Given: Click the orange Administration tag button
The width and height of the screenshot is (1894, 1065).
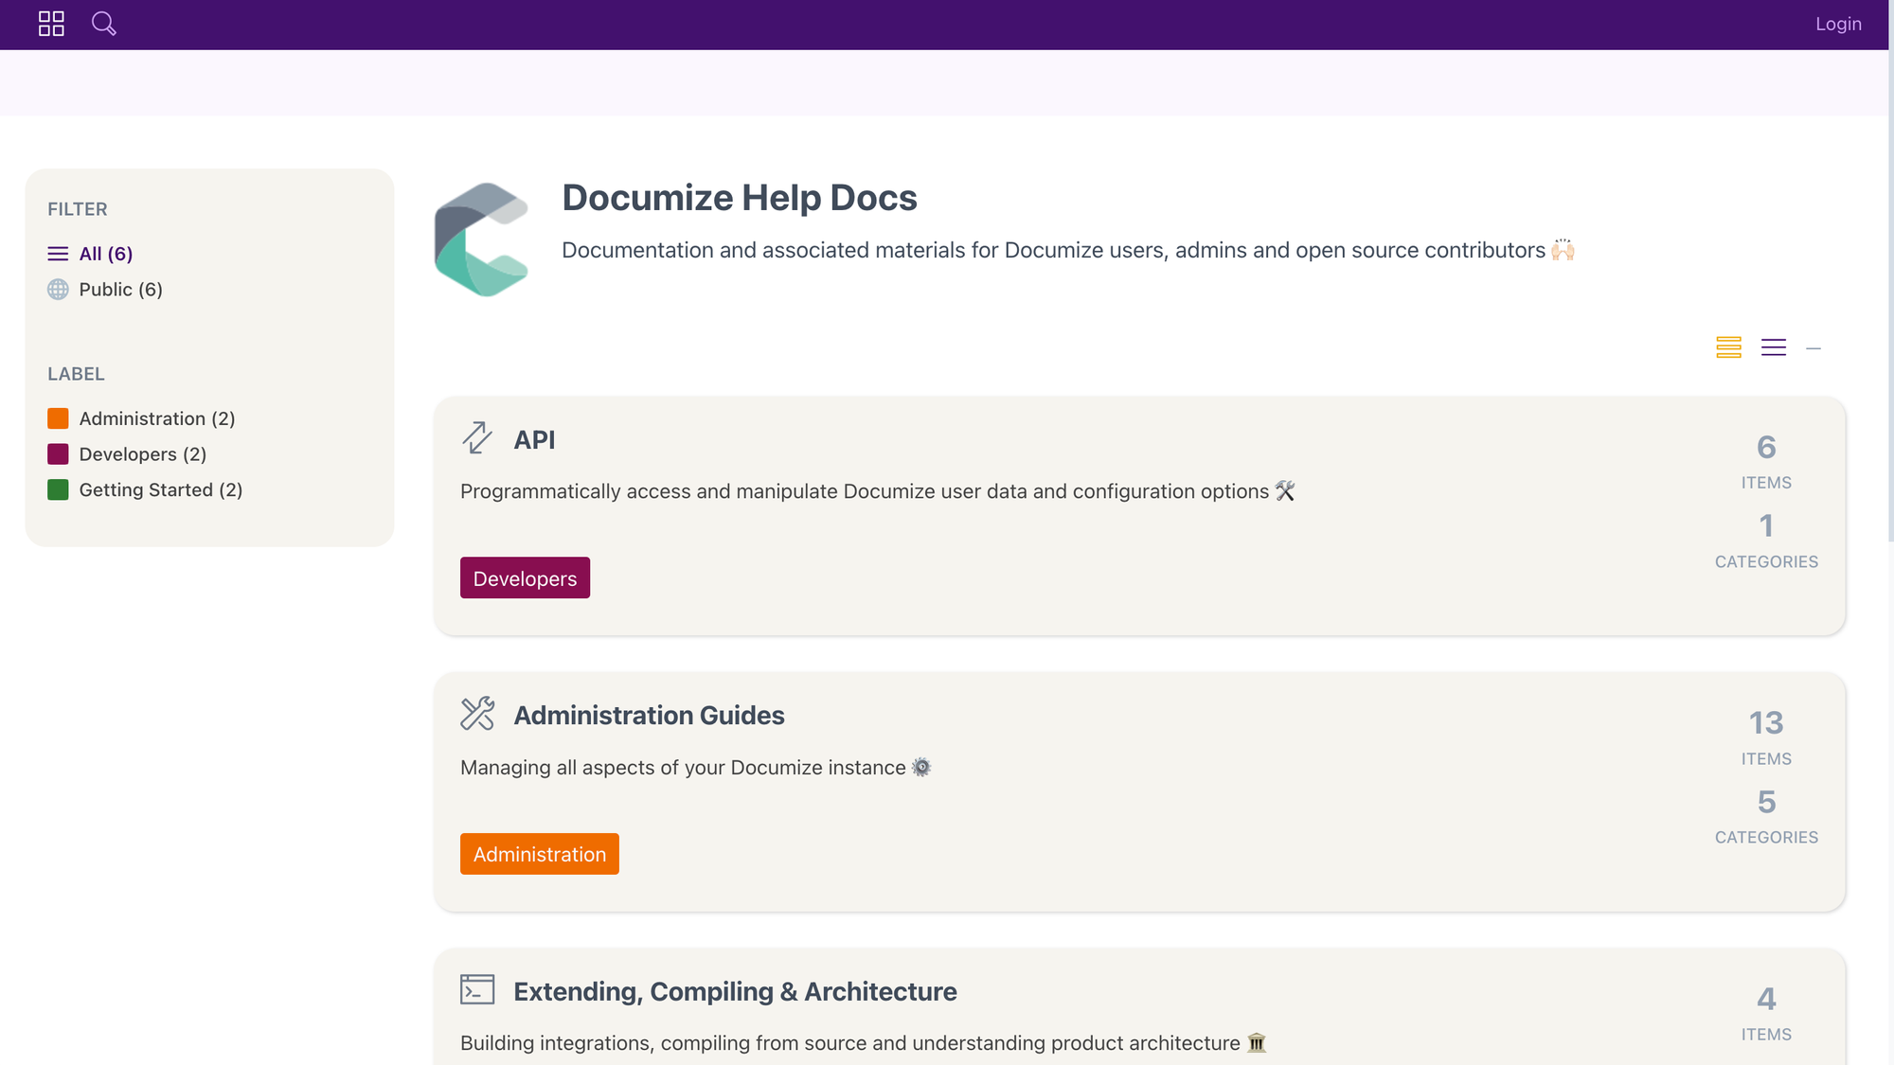Looking at the screenshot, I should (540, 854).
